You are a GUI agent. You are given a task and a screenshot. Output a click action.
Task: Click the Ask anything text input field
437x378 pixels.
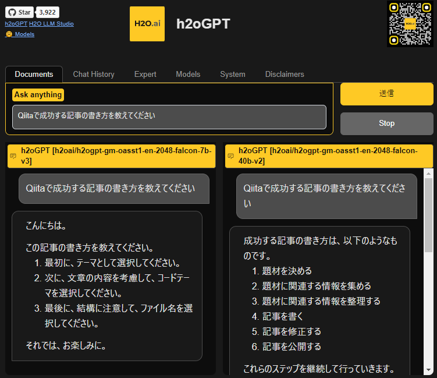(169, 117)
